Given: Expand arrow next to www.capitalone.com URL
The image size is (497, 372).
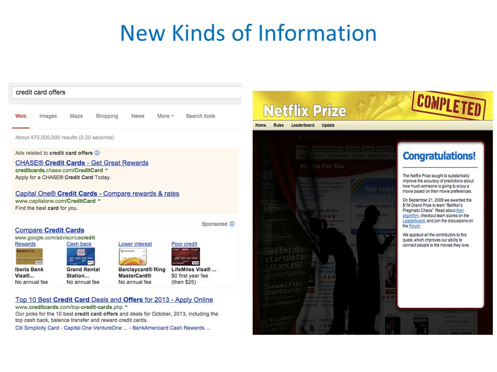Looking at the screenshot, I should point(99,200).
